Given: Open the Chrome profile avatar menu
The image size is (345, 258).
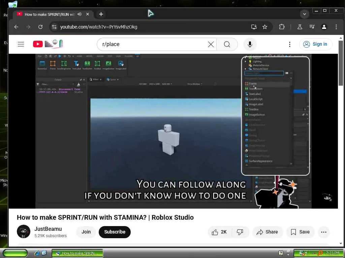Looking at the screenshot, I should pos(324,27).
